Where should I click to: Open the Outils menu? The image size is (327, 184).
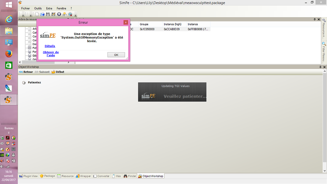point(38,8)
